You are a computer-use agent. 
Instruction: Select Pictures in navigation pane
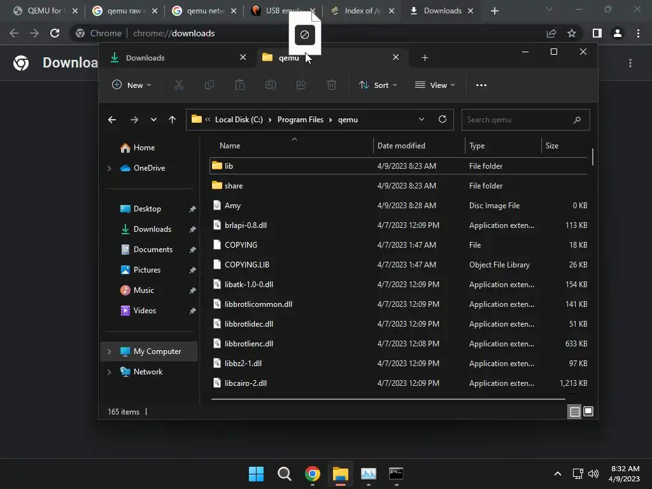point(147,270)
